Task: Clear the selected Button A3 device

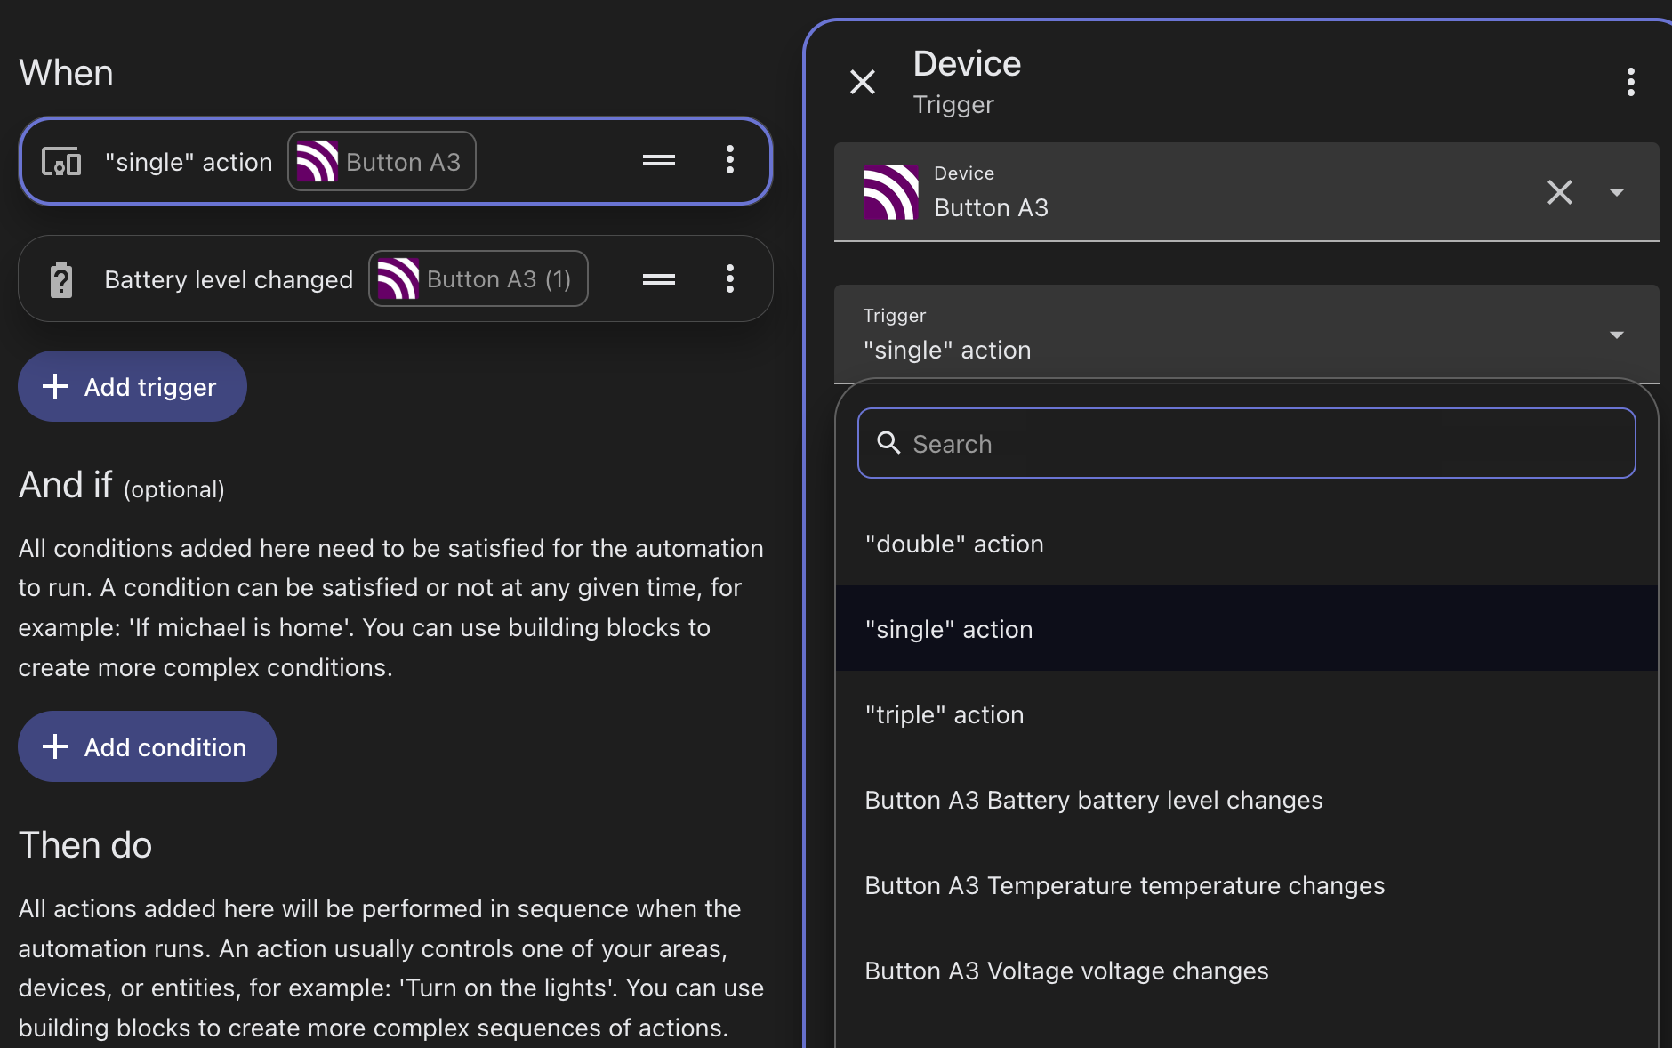Action: (x=1560, y=192)
